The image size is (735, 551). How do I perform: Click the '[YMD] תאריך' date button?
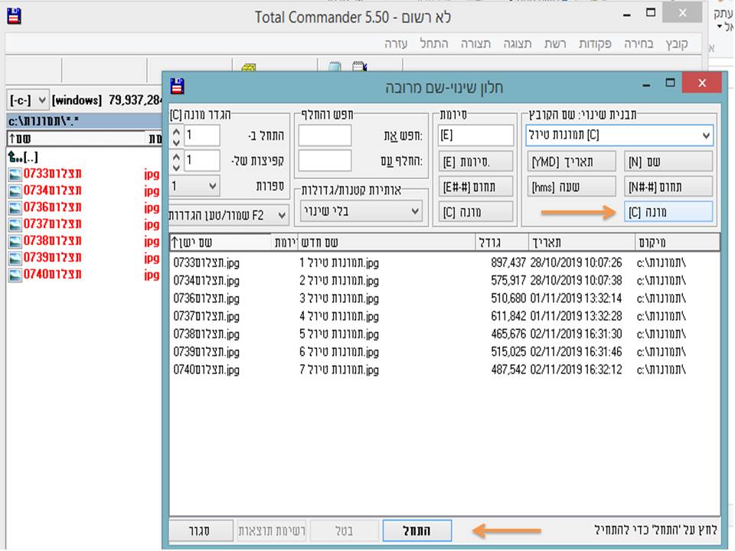point(571,161)
